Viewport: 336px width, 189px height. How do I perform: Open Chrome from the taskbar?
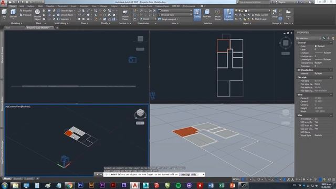click(69, 185)
